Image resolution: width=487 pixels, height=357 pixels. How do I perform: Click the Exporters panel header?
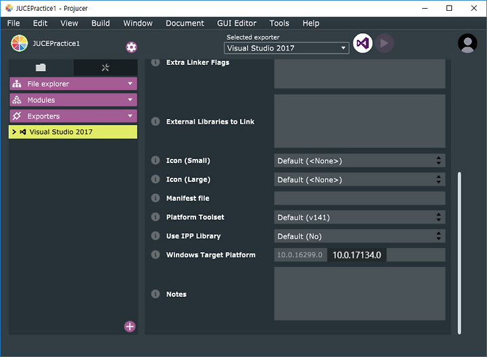73,116
